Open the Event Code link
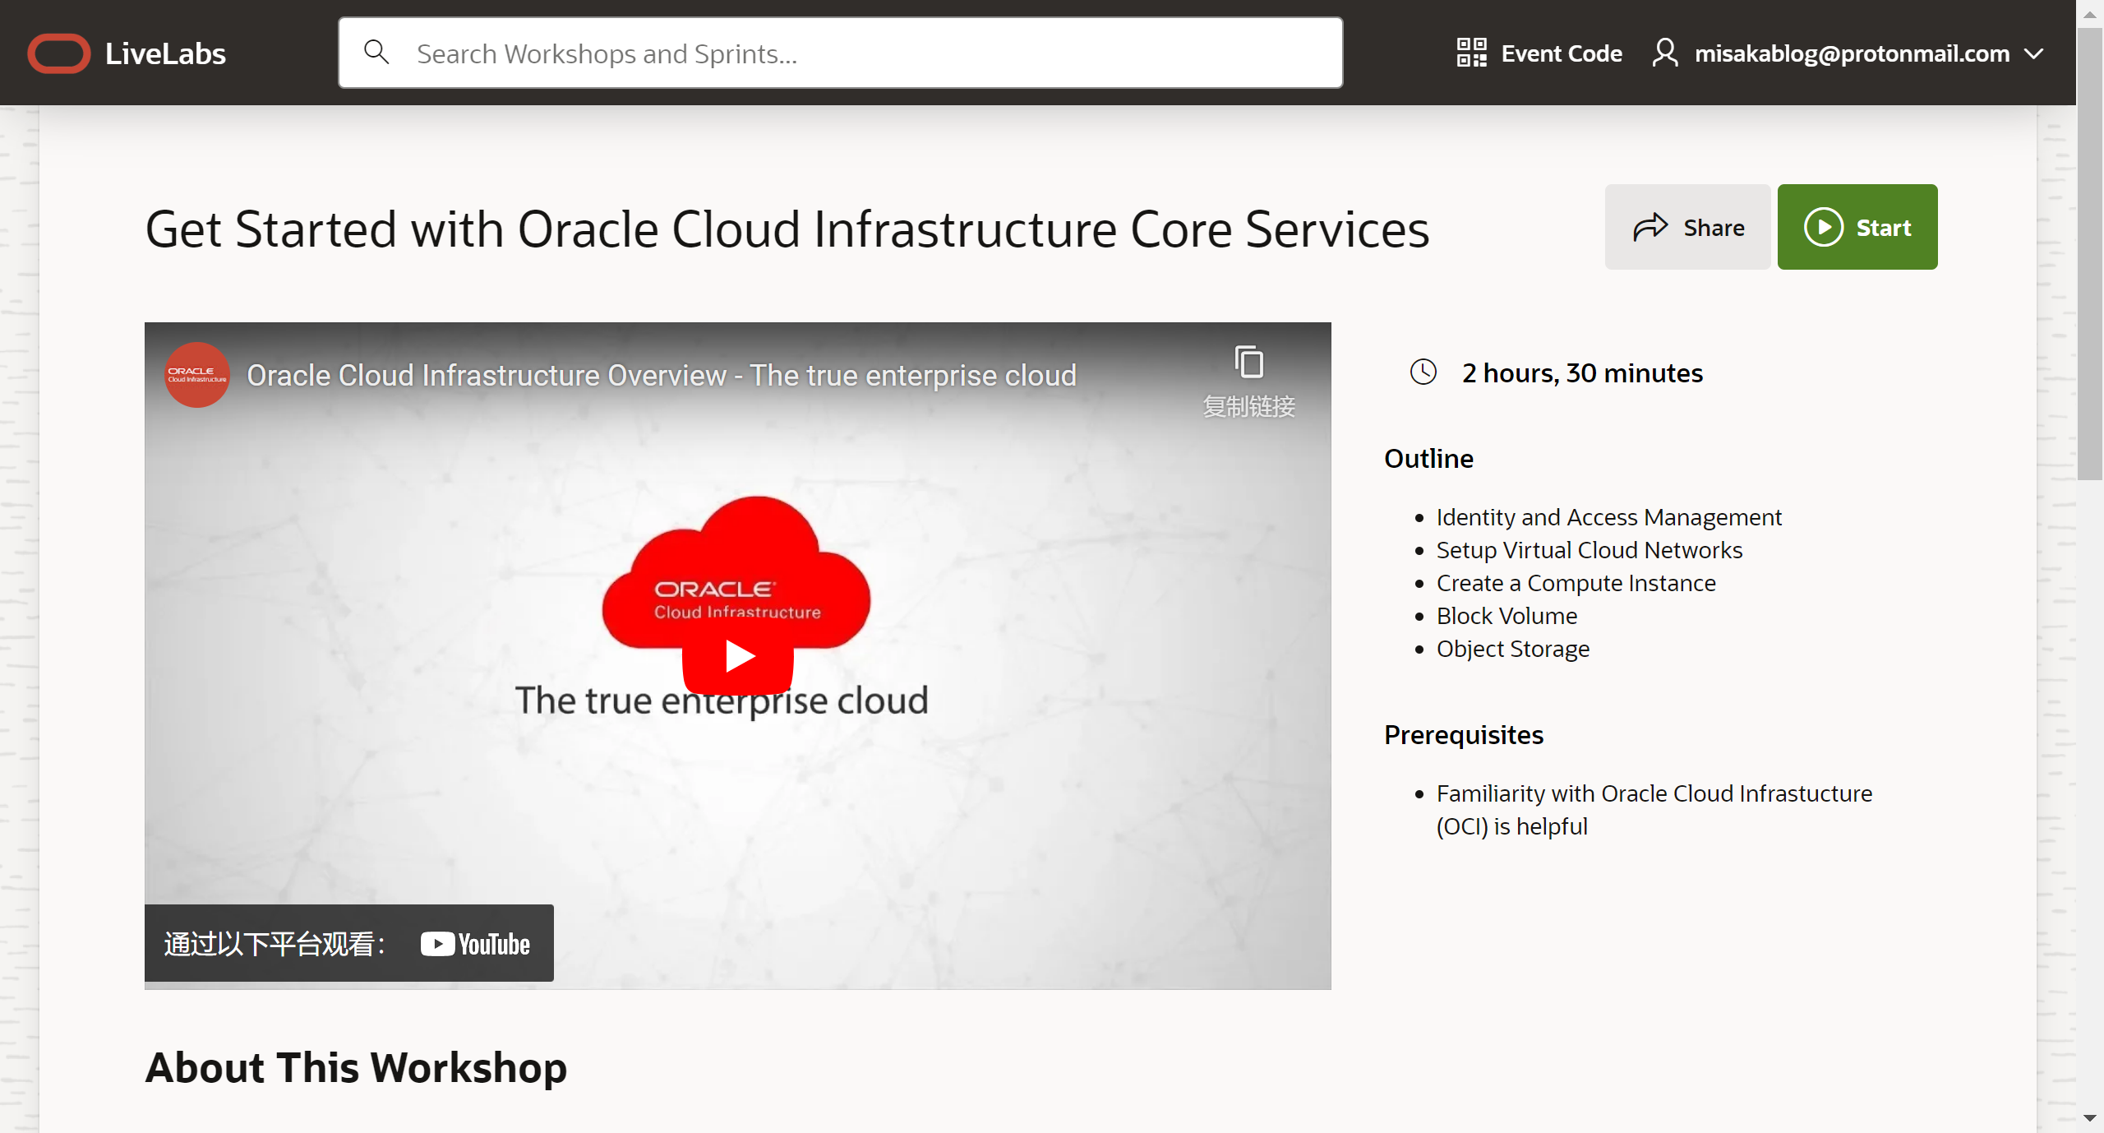This screenshot has height=1133, width=2104. point(1562,53)
